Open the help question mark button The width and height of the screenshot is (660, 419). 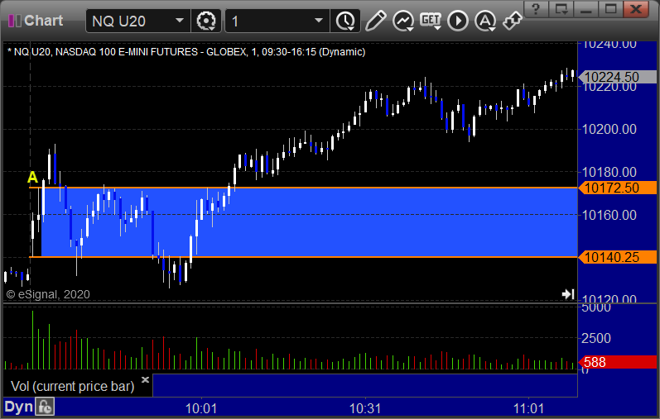[536, 9]
